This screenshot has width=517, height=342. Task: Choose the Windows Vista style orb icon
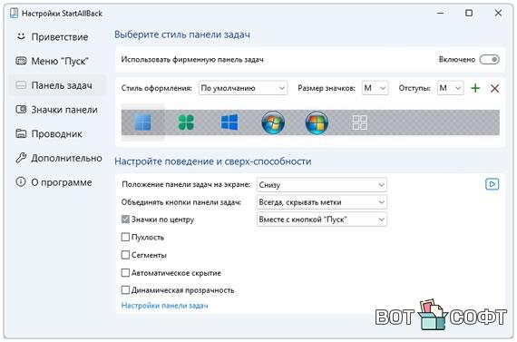(x=317, y=122)
